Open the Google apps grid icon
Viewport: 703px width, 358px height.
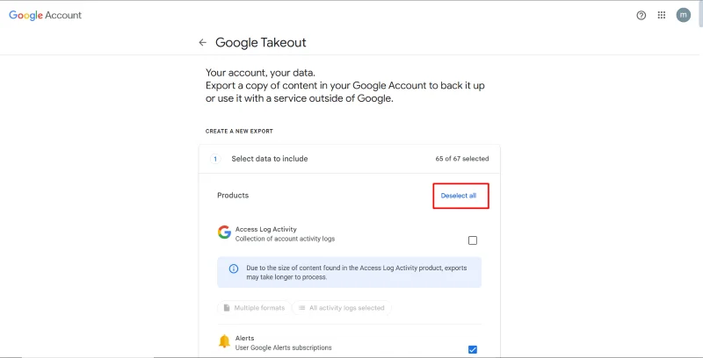(662, 15)
